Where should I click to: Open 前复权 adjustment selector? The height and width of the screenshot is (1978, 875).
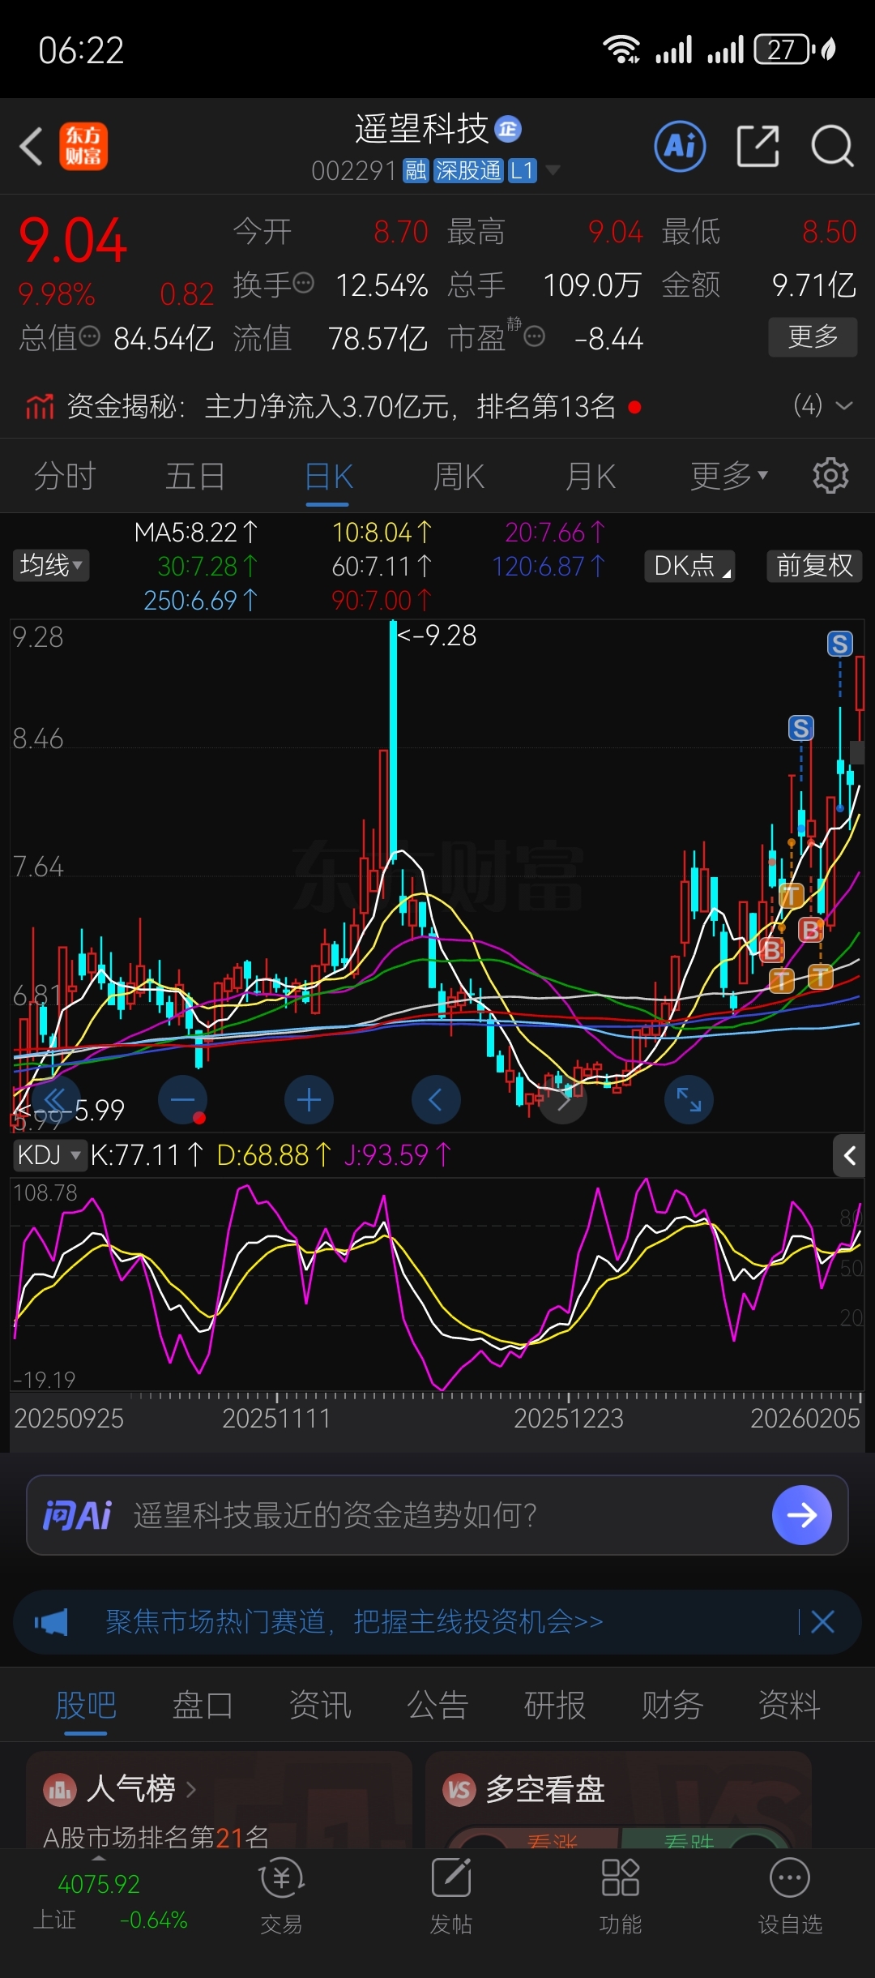click(814, 566)
